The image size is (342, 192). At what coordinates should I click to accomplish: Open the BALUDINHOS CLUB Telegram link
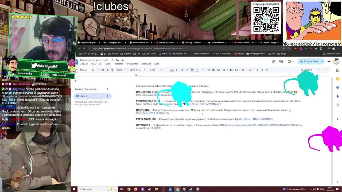pos(154,95)
